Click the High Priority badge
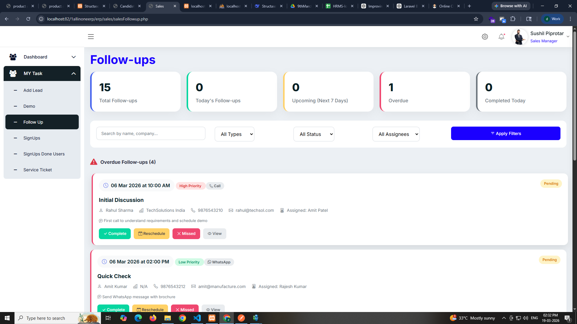The width and height of the screenshot is (577, 324). coord(190,186)
